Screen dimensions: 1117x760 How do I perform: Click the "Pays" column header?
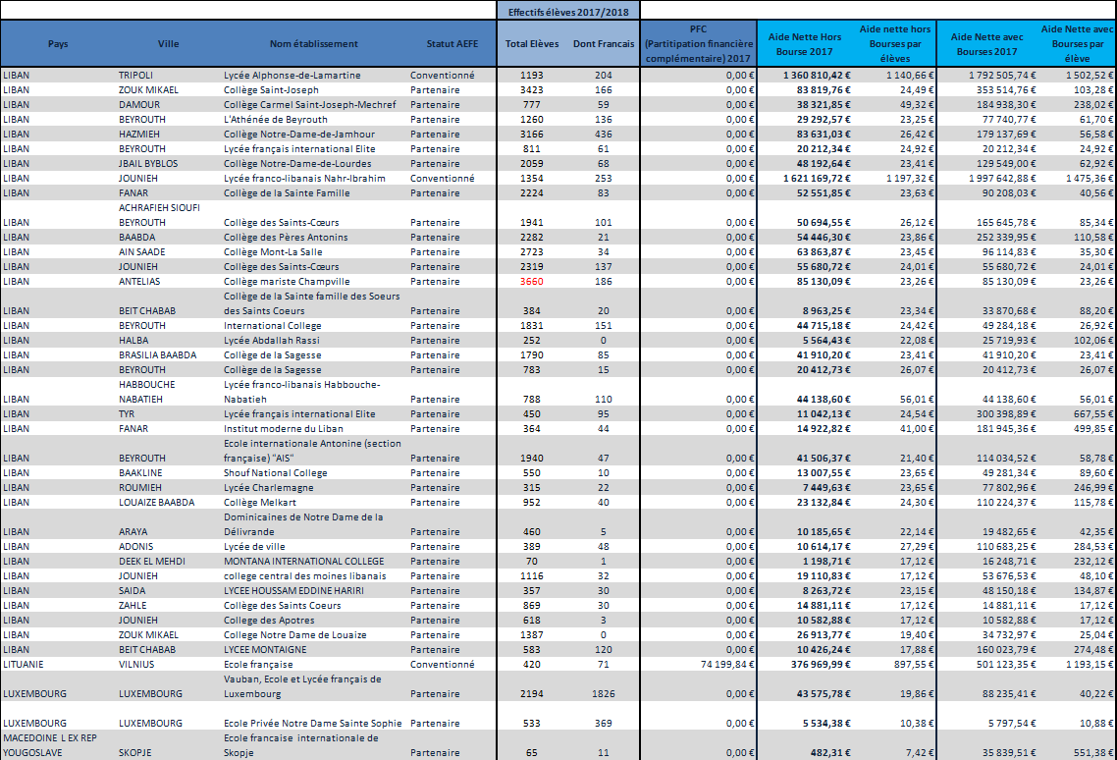[58, 44]
